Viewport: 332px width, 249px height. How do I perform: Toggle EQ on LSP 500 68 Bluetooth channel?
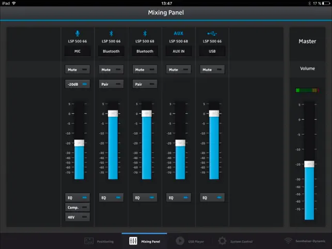point(145,198)
